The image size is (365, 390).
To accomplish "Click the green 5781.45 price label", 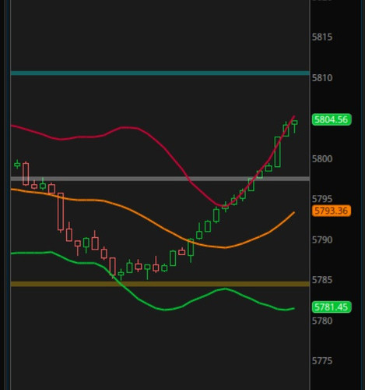I will click(332, 307).
